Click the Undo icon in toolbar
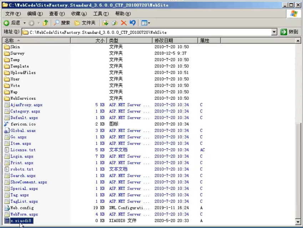The height and width of the screenshot is (228, 303). point(133,23)
